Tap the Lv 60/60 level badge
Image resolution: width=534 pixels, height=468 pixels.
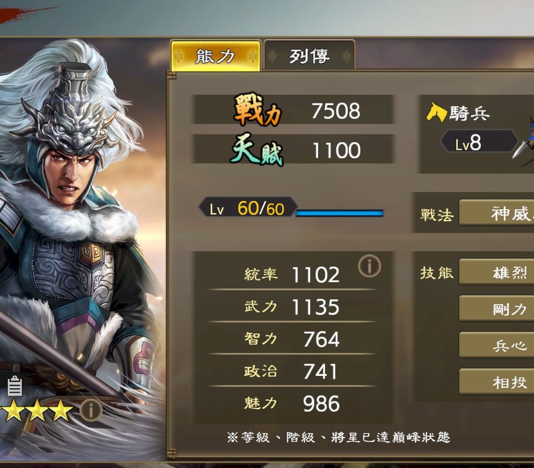[x=248, y=207]
